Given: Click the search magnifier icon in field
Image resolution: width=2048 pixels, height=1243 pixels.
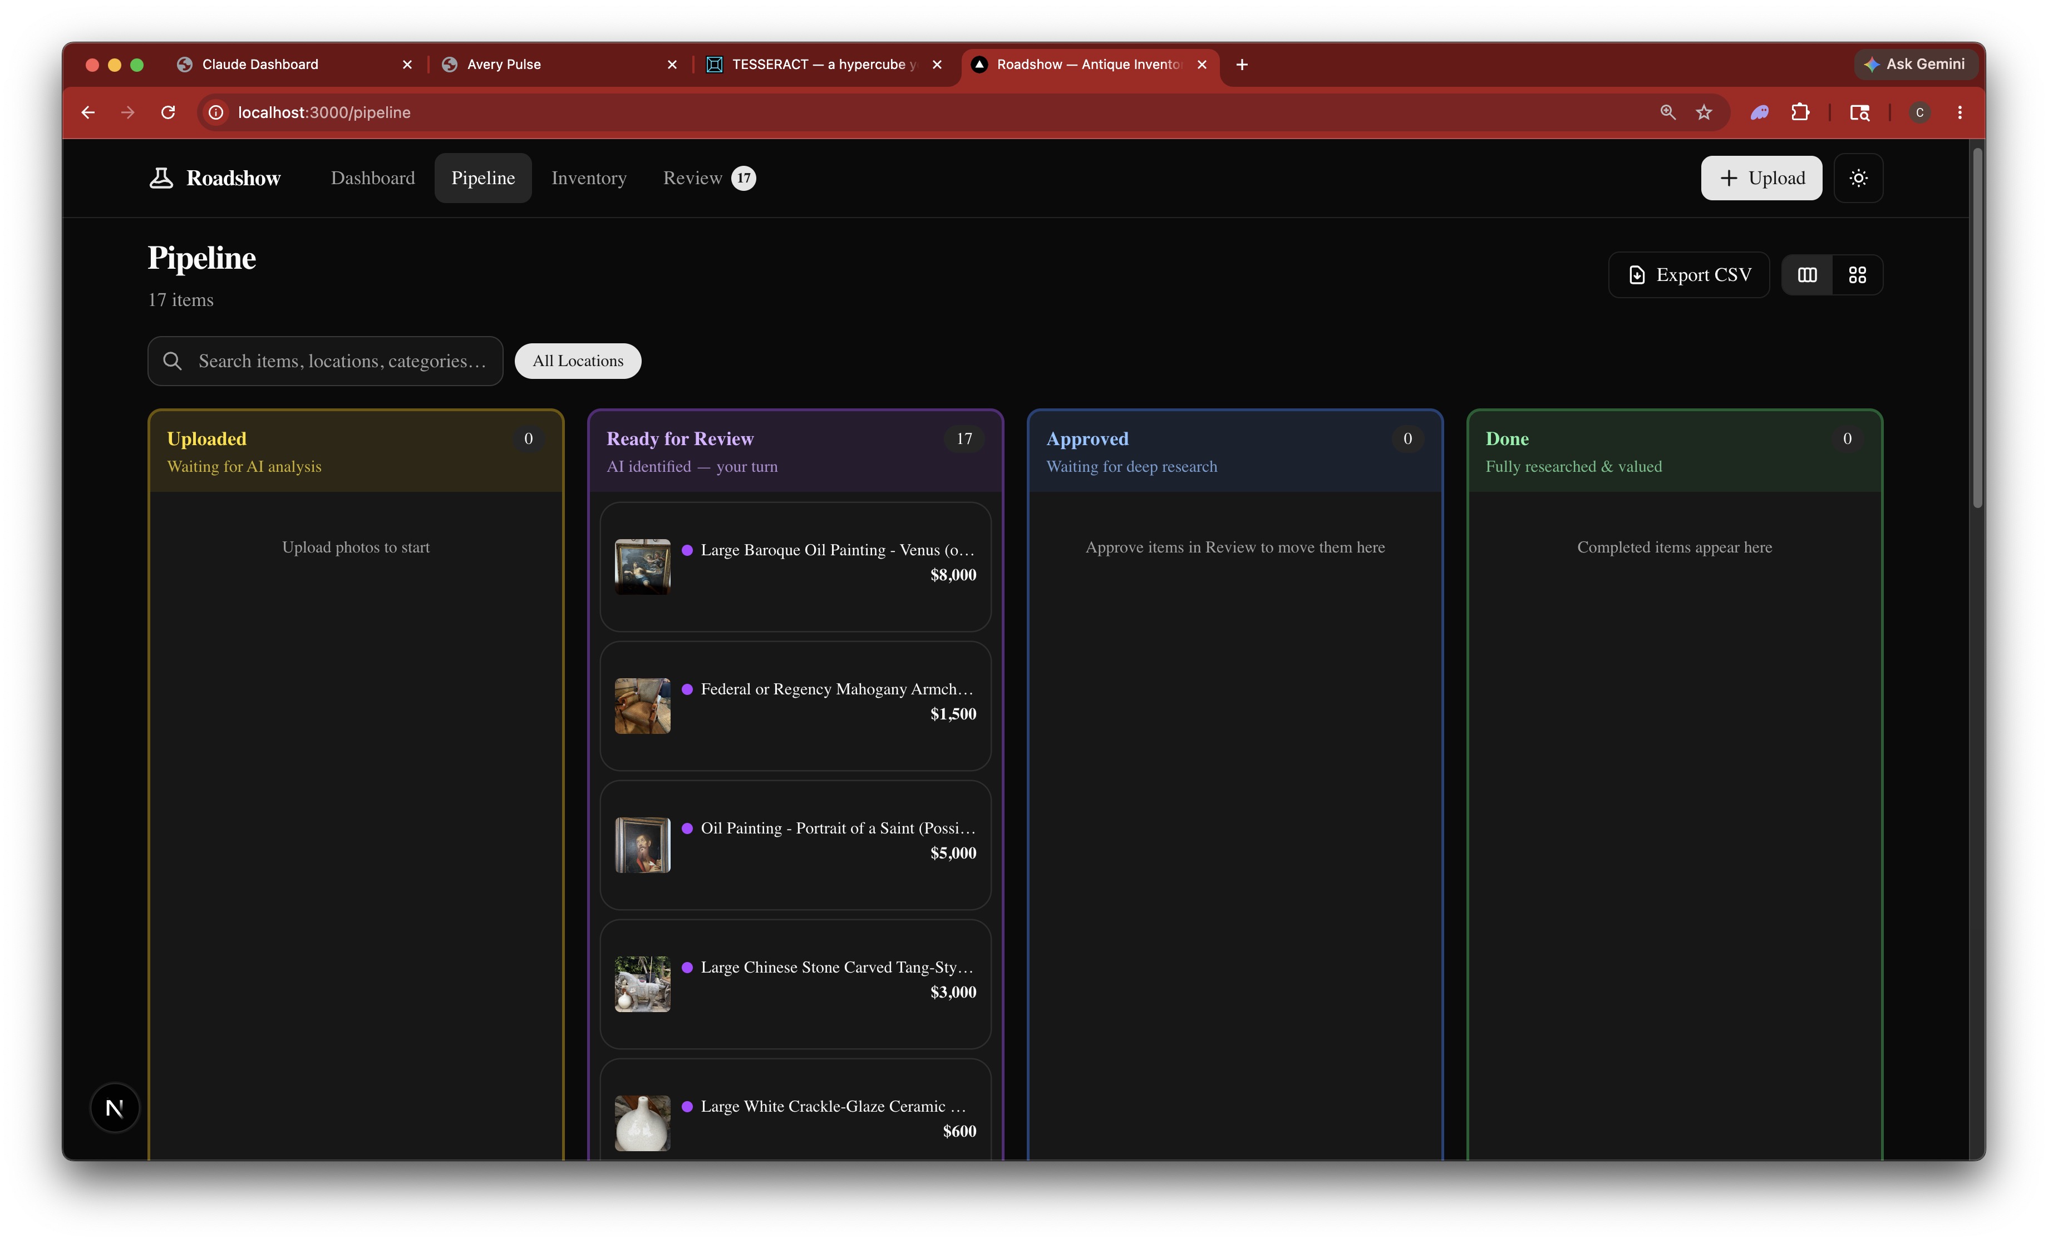Looking at the screenshot, I should (172, 361).
